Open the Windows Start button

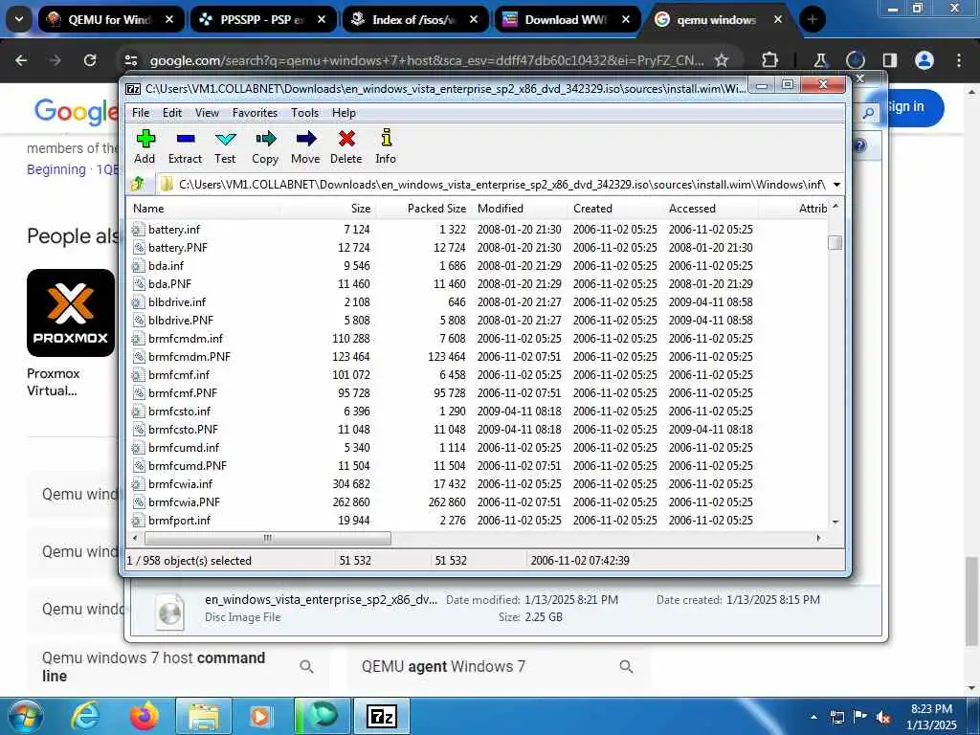[x=24, y=716]
